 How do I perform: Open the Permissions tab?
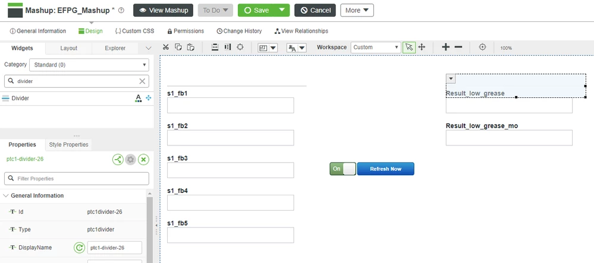tap(186, 31)
